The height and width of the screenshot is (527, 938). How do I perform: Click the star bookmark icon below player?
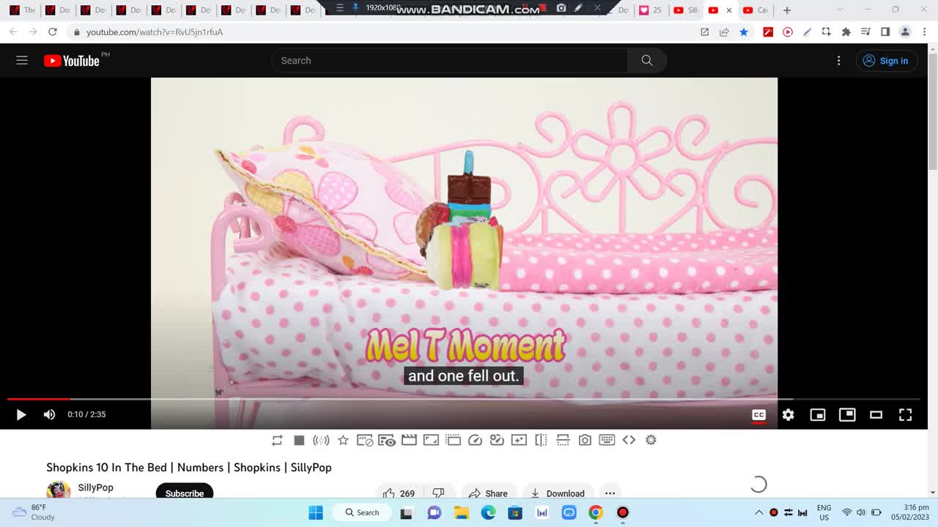click(x=343, y=440)
